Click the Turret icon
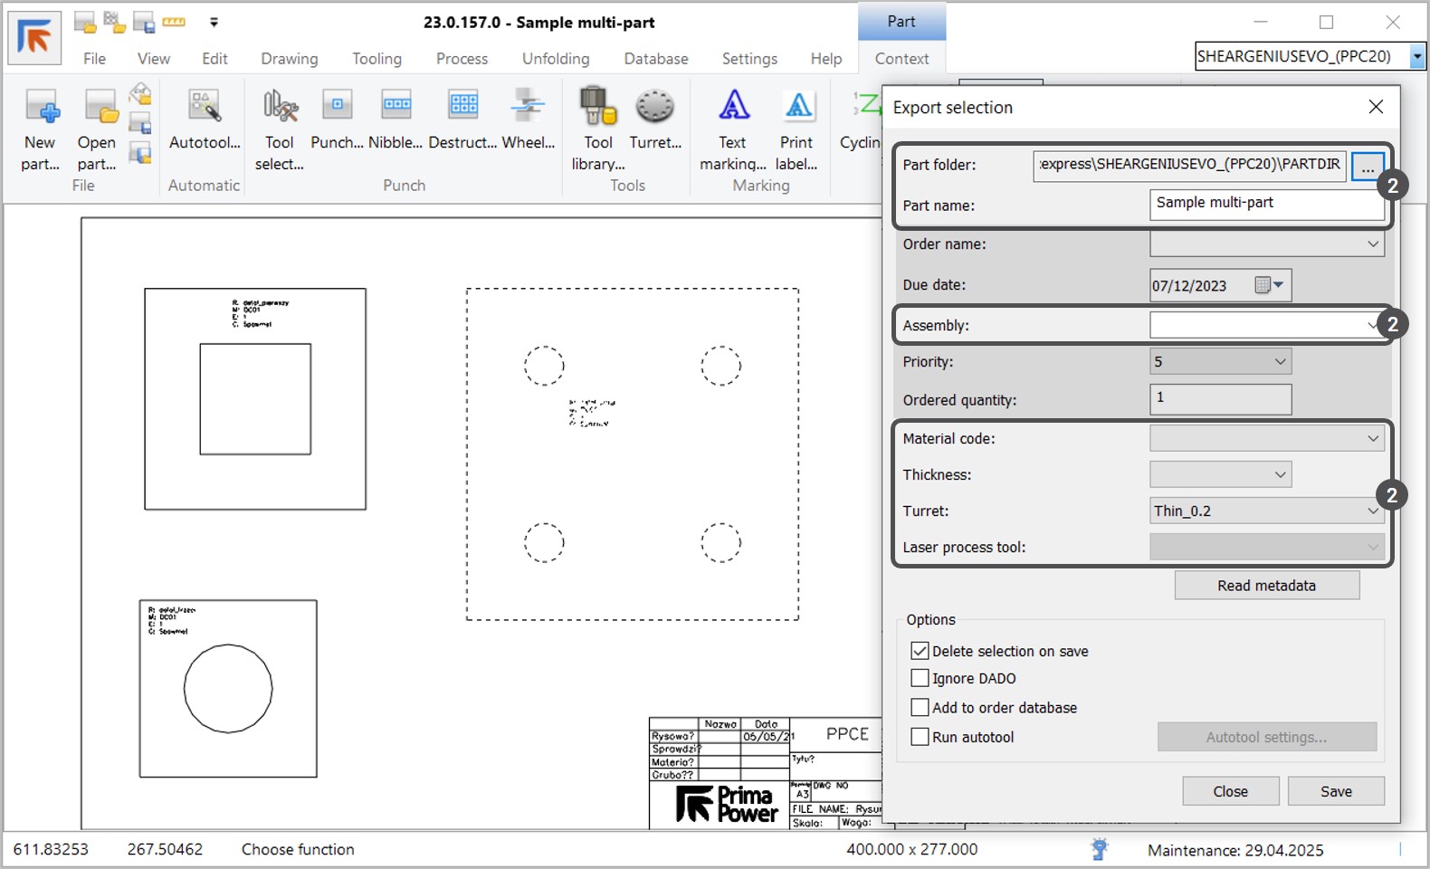 tap(654, 109)
